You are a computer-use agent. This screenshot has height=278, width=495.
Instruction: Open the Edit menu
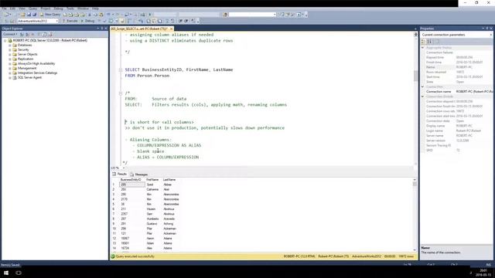coord(12,8)
